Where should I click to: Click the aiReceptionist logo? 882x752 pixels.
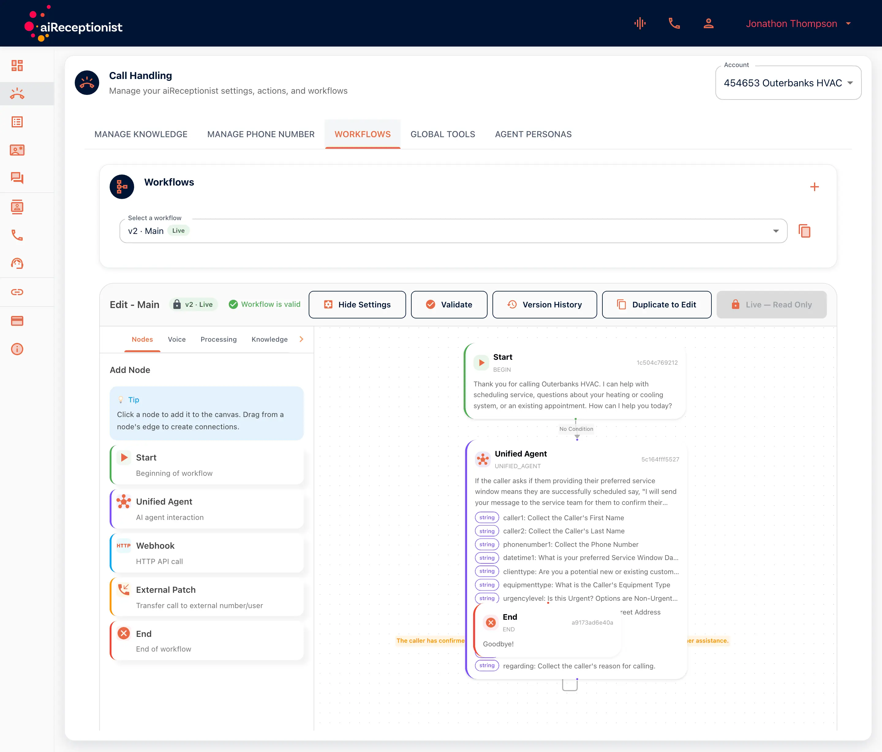[73, 23]
